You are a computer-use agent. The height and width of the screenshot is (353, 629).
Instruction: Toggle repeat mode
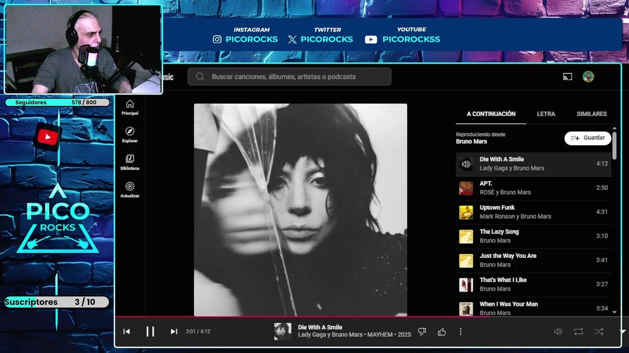tap(578, 332)
